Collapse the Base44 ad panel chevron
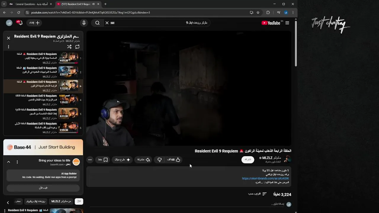Viewport: 379px width, 213px height. tap(9, 162)
